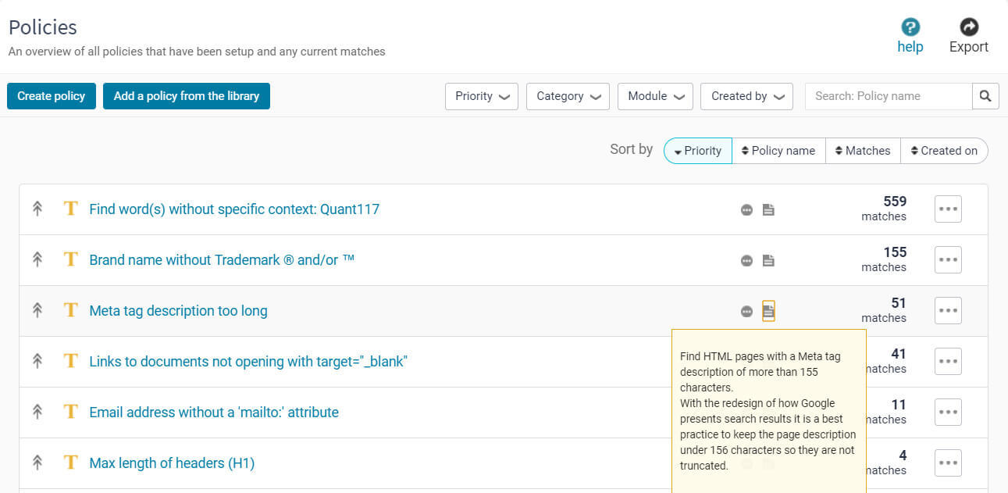This screenshot has width=1008, height=493.
Task: Click comment bubble icon on Meta tag row
Action: [746, 311]
